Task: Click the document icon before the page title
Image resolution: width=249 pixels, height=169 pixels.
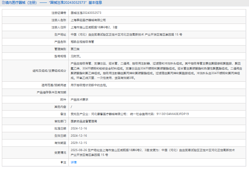Action: click(3, 3)
